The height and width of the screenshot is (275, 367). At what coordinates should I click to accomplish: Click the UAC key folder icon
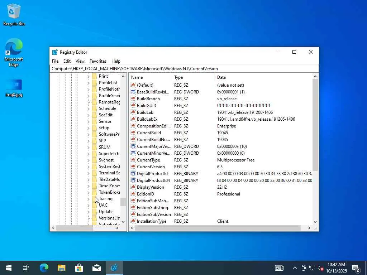[94, 205]
